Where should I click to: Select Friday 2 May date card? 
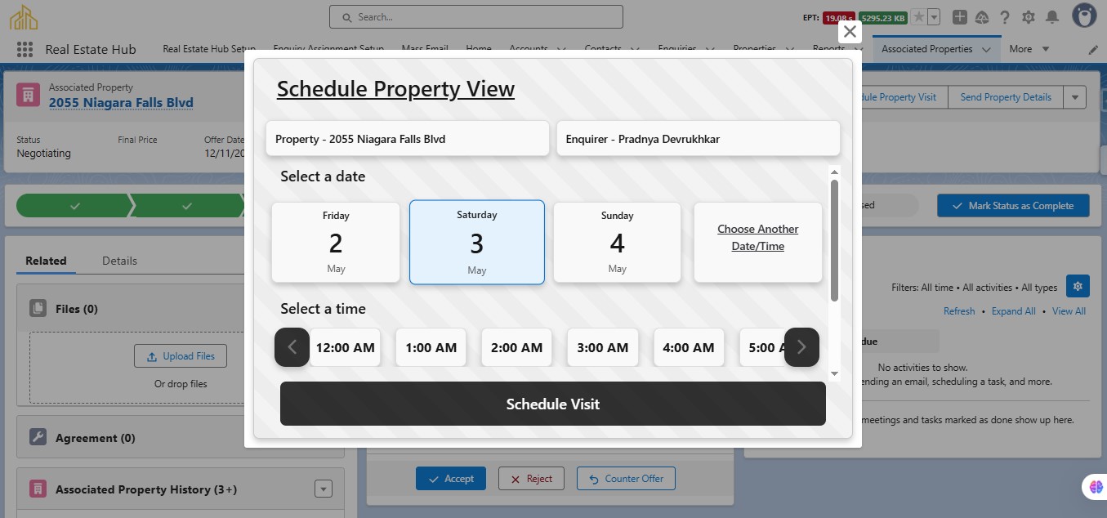point(336,243)
